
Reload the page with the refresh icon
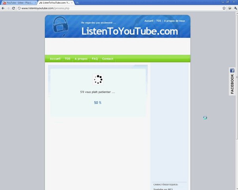click(13, 8)
